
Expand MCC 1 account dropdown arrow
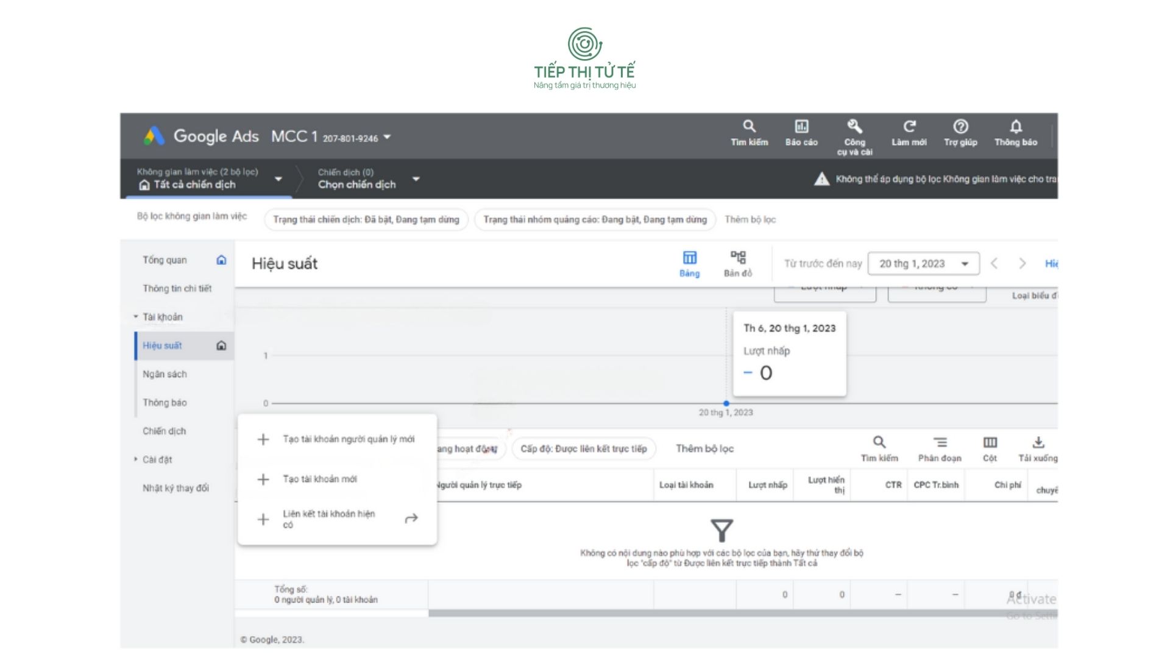click(x=387, y=137)
